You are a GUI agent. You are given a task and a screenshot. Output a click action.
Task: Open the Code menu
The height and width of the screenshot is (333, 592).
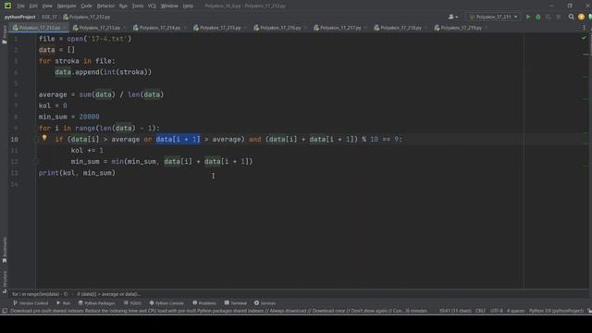[86, 6]
